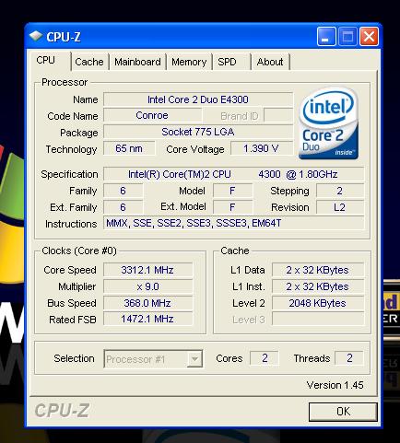Switch to the Cache tab

coord(89,62)
